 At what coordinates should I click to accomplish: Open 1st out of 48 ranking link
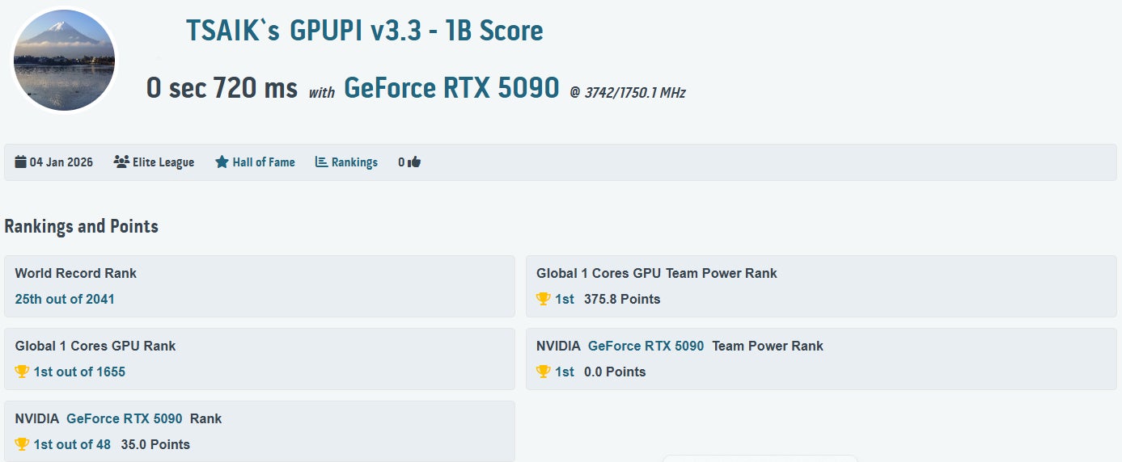coord(72,444)
